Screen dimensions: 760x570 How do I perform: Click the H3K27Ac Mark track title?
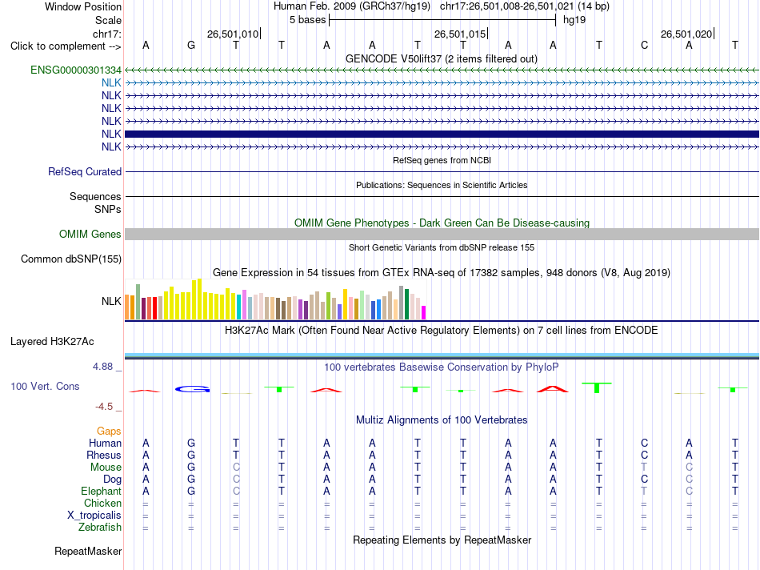point(442,331)
